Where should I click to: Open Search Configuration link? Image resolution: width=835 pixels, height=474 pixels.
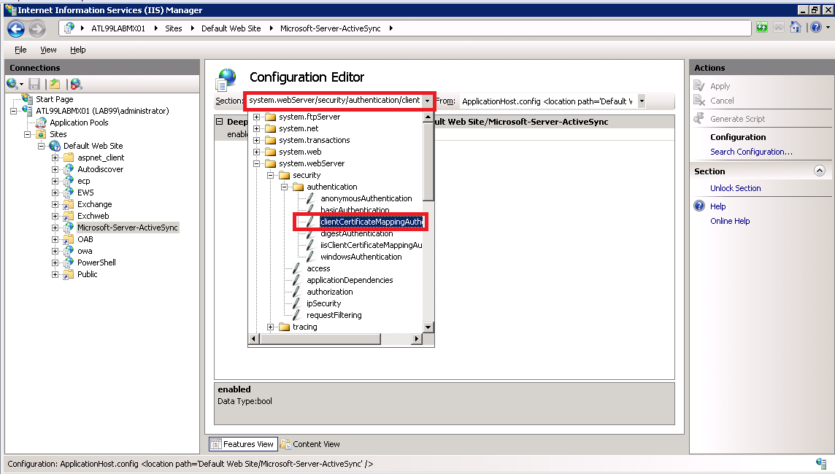[x=751, y=152]
